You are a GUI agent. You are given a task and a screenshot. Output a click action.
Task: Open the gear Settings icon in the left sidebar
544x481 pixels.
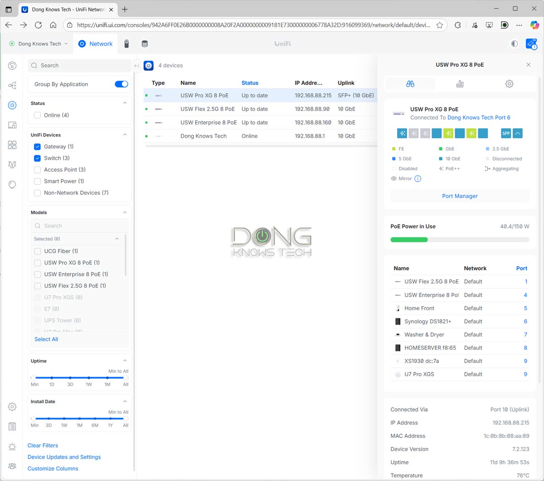(12, 407)
